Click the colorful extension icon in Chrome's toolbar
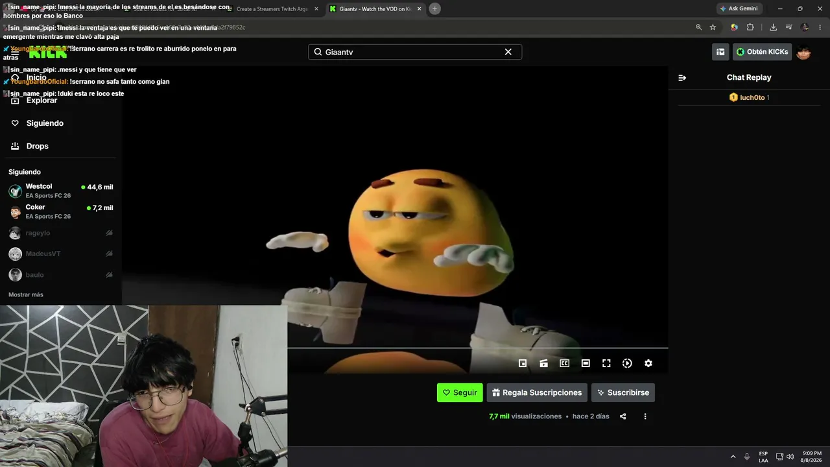Viewport: 830px width, 467px height. 734,27
